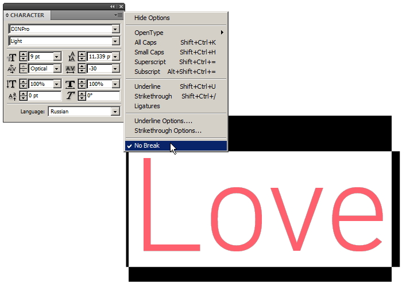406x288 pixels.
Task: Open Underline Options... dialog
Action: 176,121
